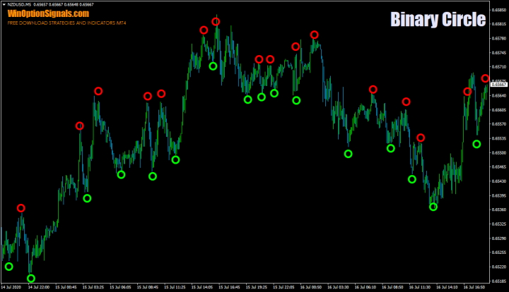This screenshot has height=292, width=509.
Task: Click the small triangle beside NZDUSD,M5
Action: (4, 4)
